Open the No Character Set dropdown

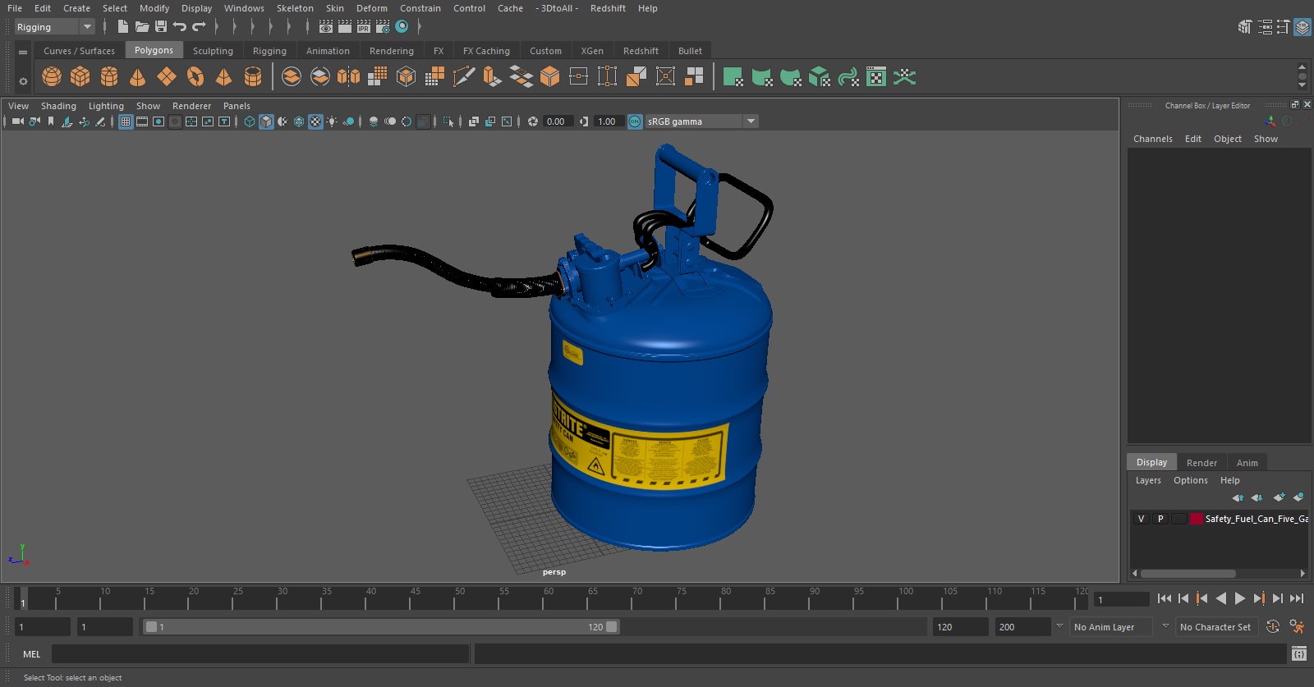pos(1215,627)
